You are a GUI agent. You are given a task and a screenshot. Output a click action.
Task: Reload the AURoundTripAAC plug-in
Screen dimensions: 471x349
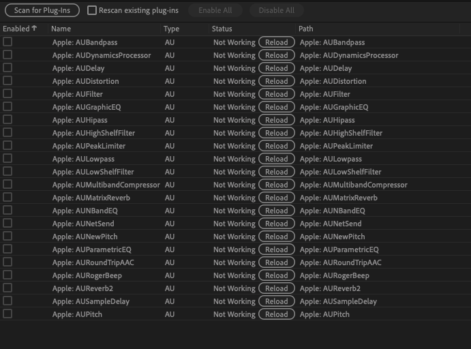coord(276,262)
